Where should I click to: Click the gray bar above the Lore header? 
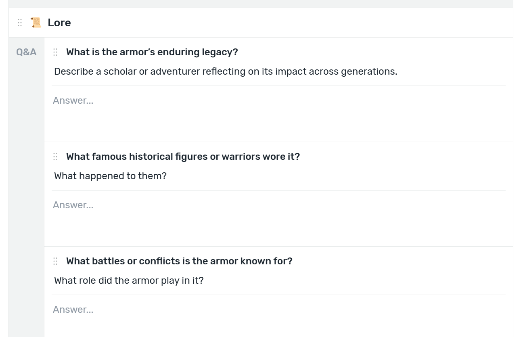[x=261, y=4]
